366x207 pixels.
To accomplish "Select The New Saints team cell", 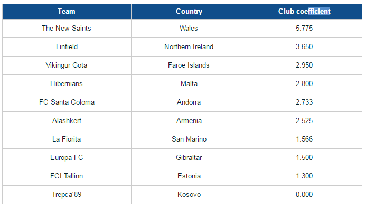I will [x=67, y=28].
